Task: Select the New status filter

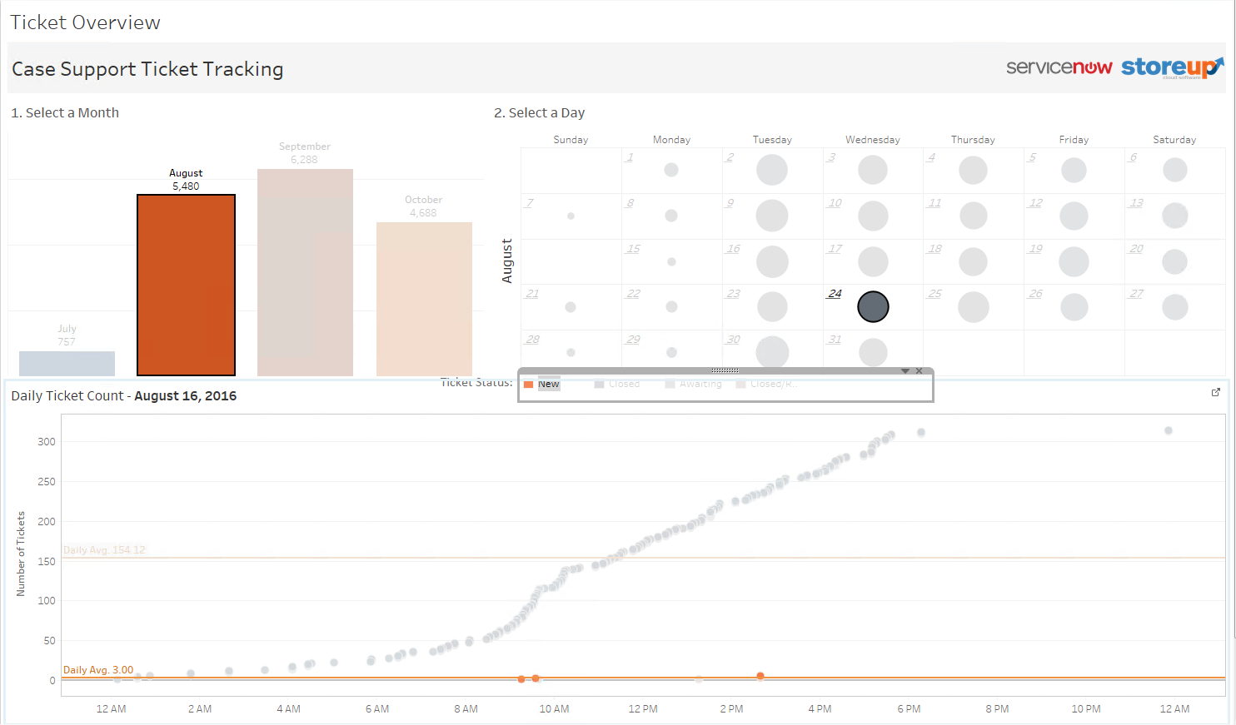Action: tap(549, 384)
